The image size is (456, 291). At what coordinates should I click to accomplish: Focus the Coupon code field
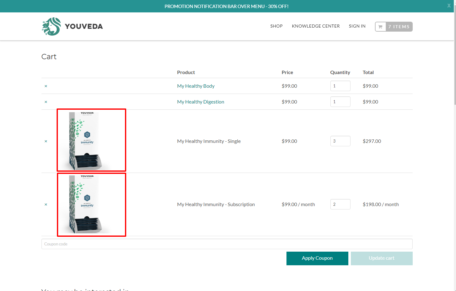(x=227, y=244)
